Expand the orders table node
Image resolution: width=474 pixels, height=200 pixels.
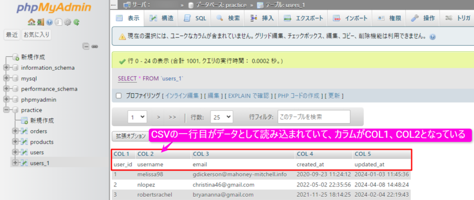(x=15, y=131)
